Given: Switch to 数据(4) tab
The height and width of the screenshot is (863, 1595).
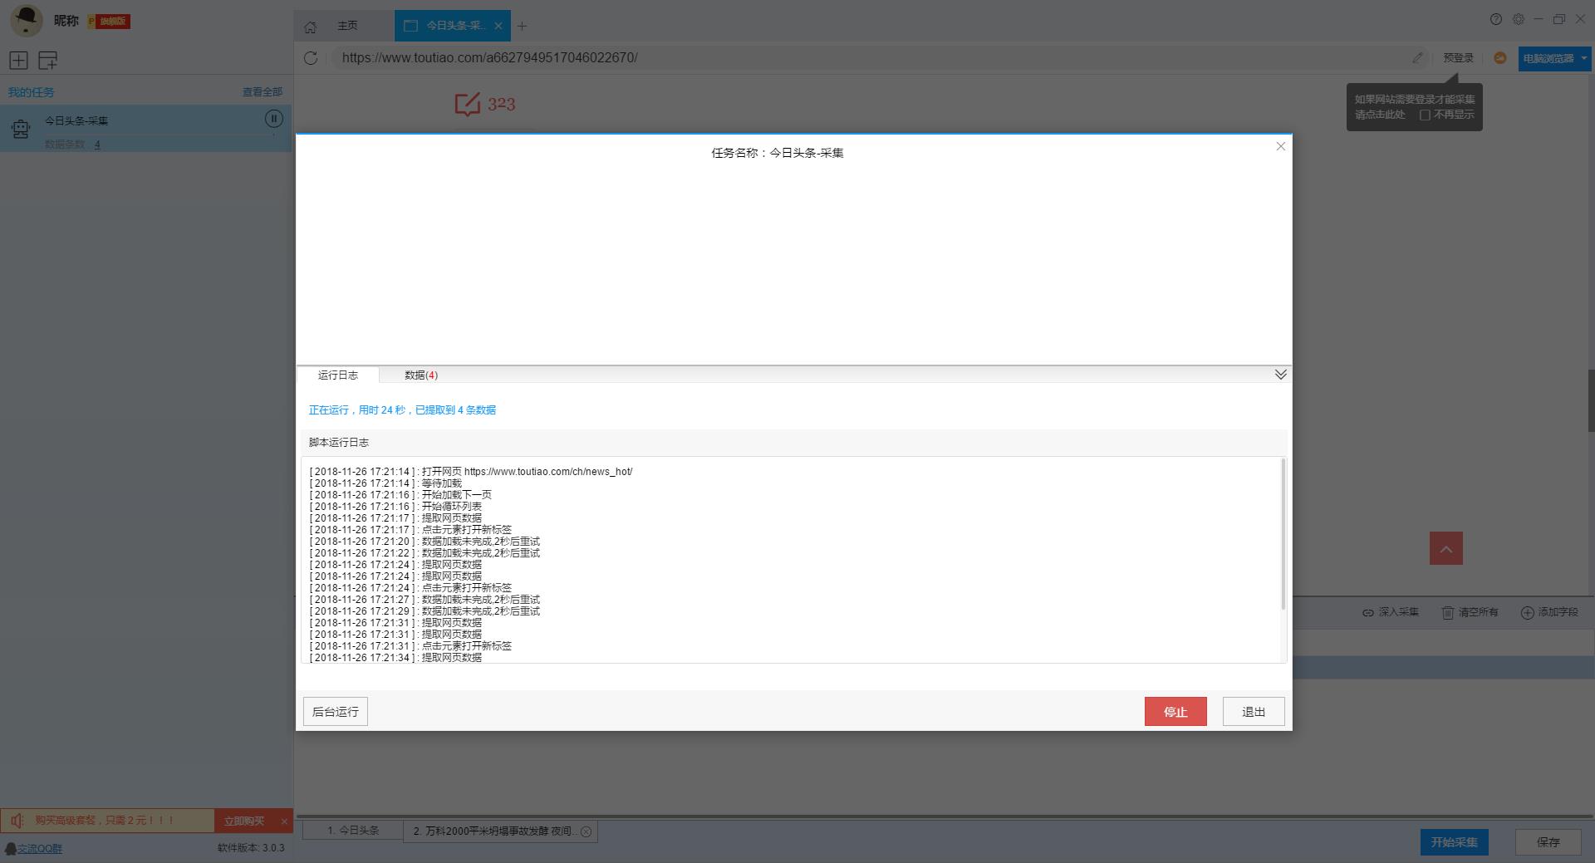Looking at the screenshot, I should [x=421, y=375].
